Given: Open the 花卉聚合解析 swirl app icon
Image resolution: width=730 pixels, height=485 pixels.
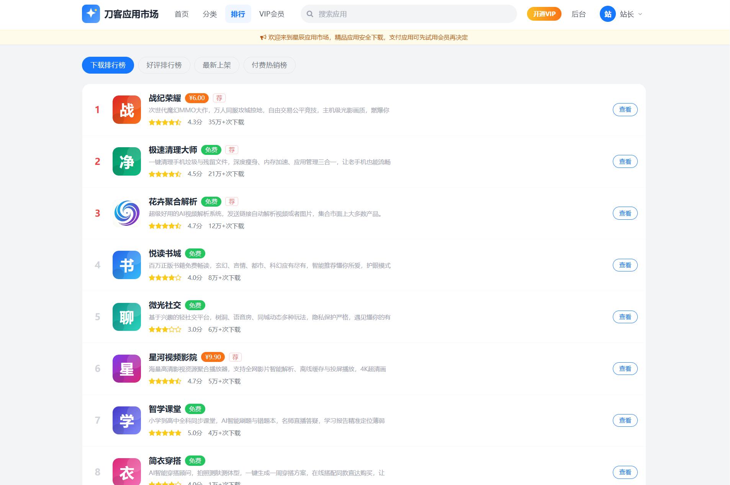Looking at the screenshot, I should coord(127,213).
